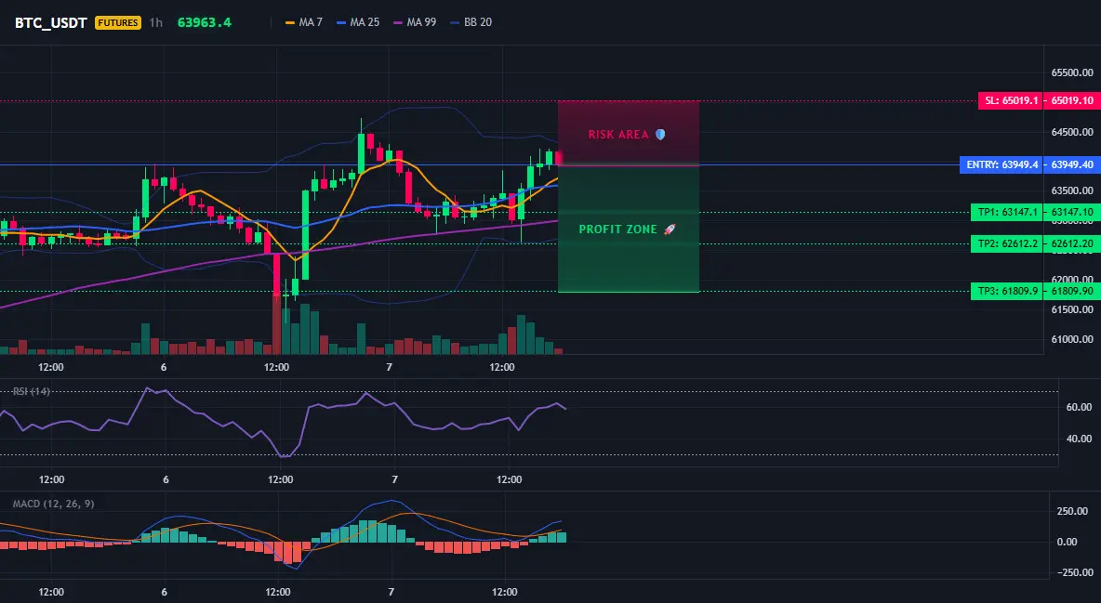Click -250.00 on the MACD axis
Screen dimensions: 1101x603
coord(1076,572)
